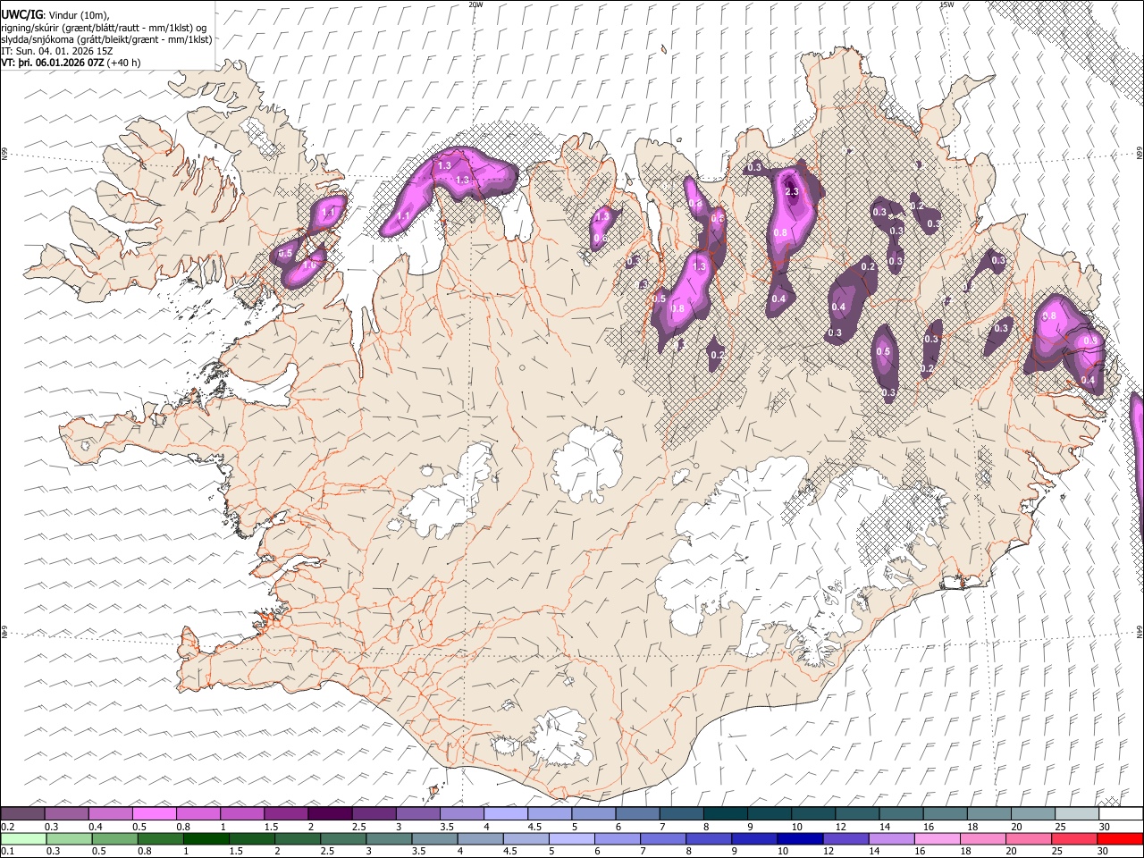Pick top-row swatch between 10 and 12

(x=812, y=813)
